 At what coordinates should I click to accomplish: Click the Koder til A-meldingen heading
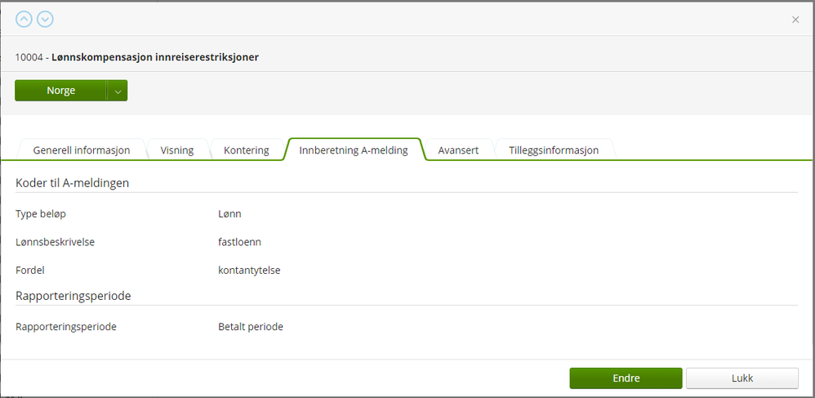point(72,182)
